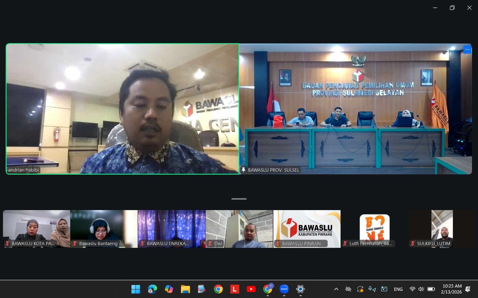Open the three-dots menu on BAWASLU PROV. SULSEL video
This screenshot has height=298, width=478.
467,49
